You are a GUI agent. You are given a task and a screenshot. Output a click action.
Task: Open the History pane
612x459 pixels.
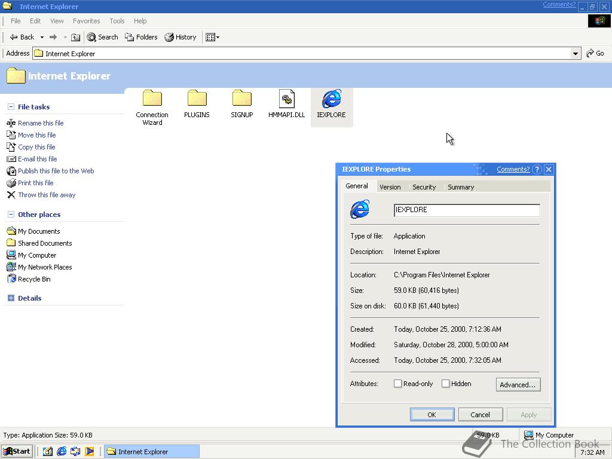[x=180, y=36]
